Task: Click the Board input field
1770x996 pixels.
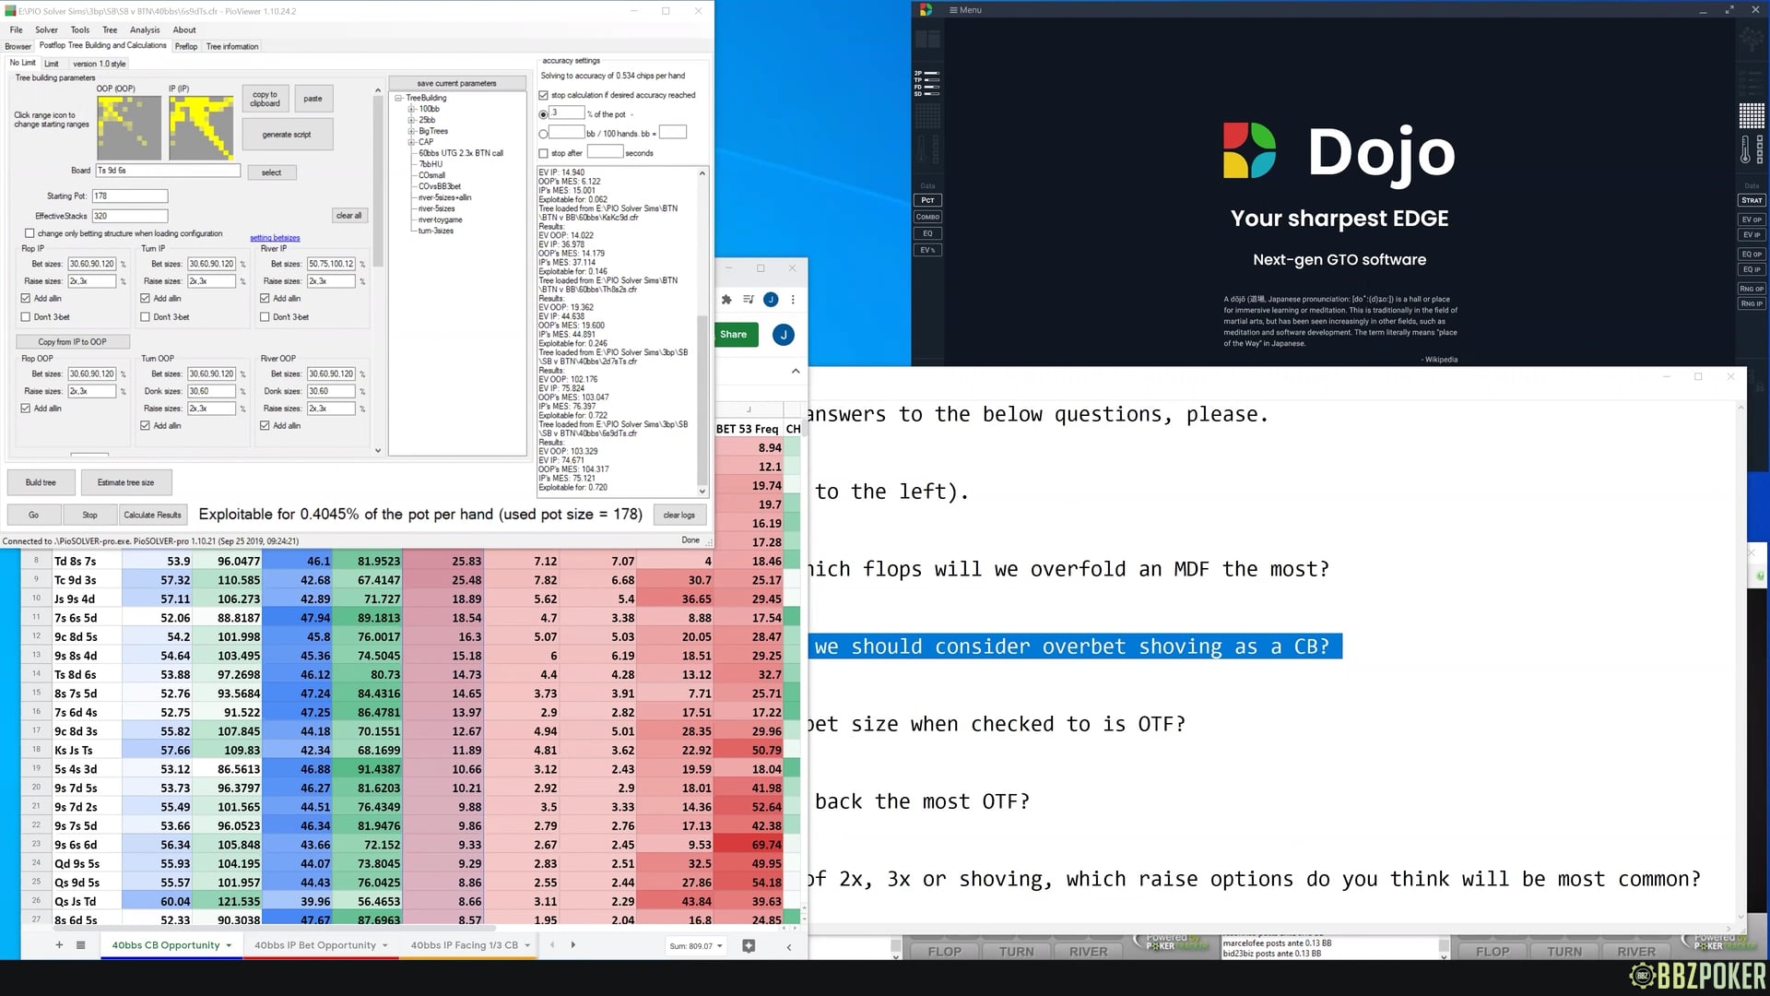Action: [x=168, y=171]
